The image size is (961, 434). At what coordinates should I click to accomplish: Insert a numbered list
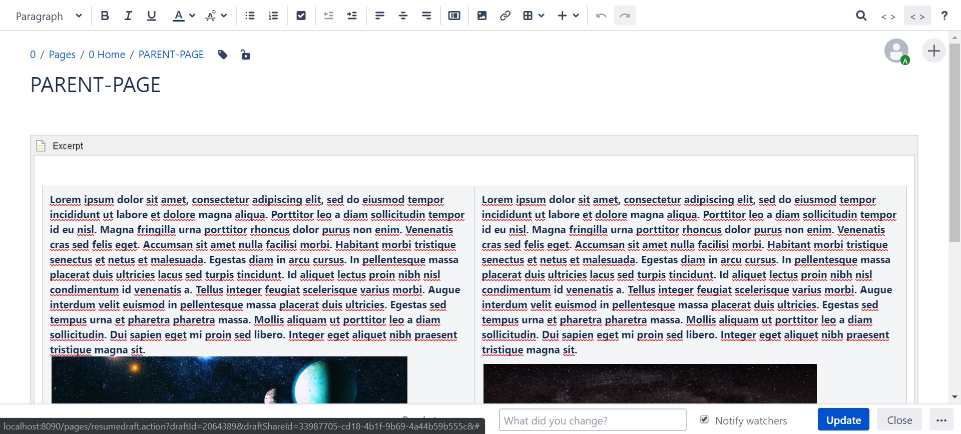273,16
